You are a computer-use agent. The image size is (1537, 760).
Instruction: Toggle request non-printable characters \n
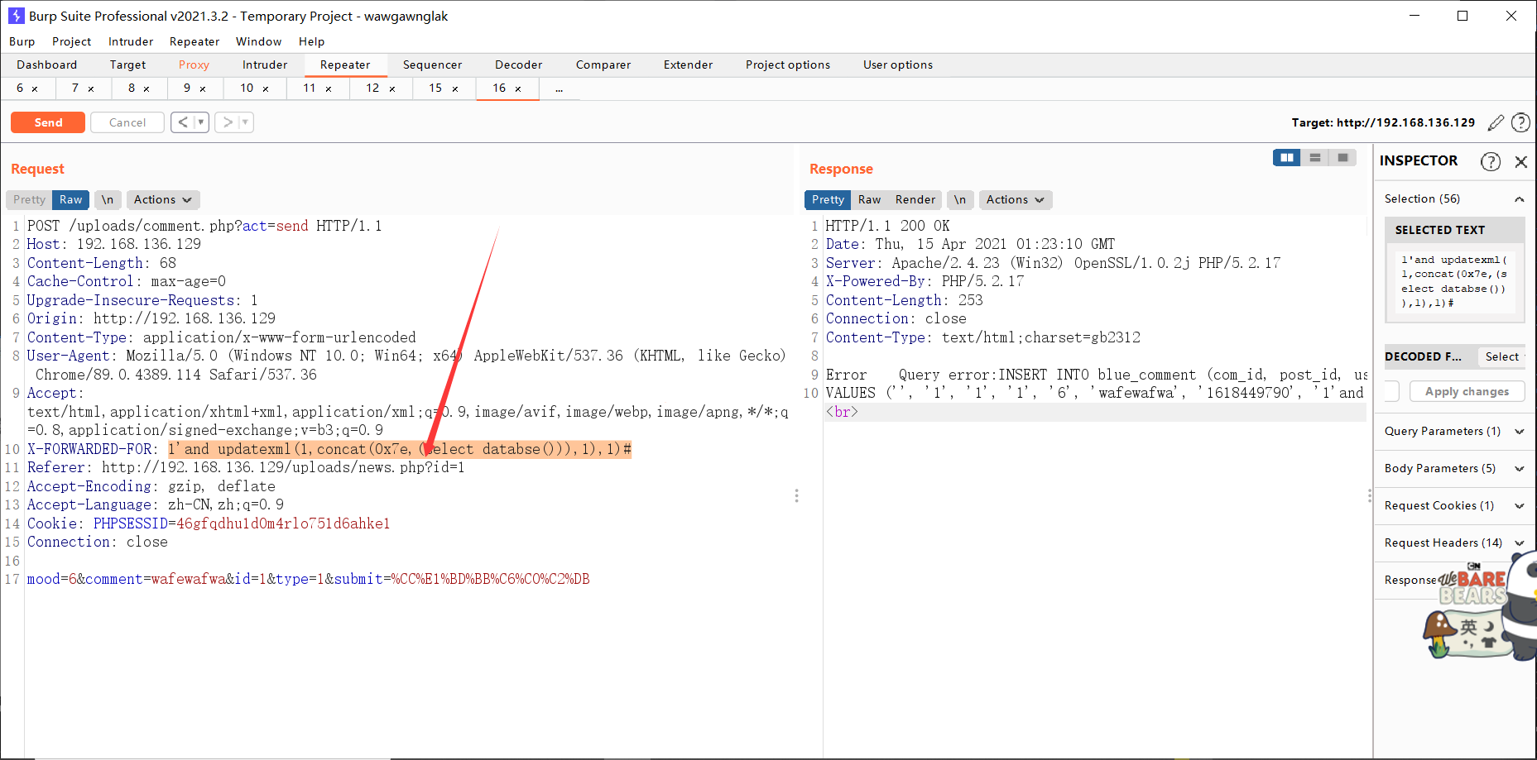[x=108, y=199]
